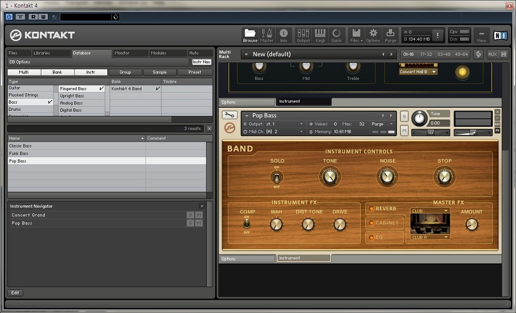Select rack page 17-32
The height and width of the screenshot is (313, 516).
pos(426,54)
